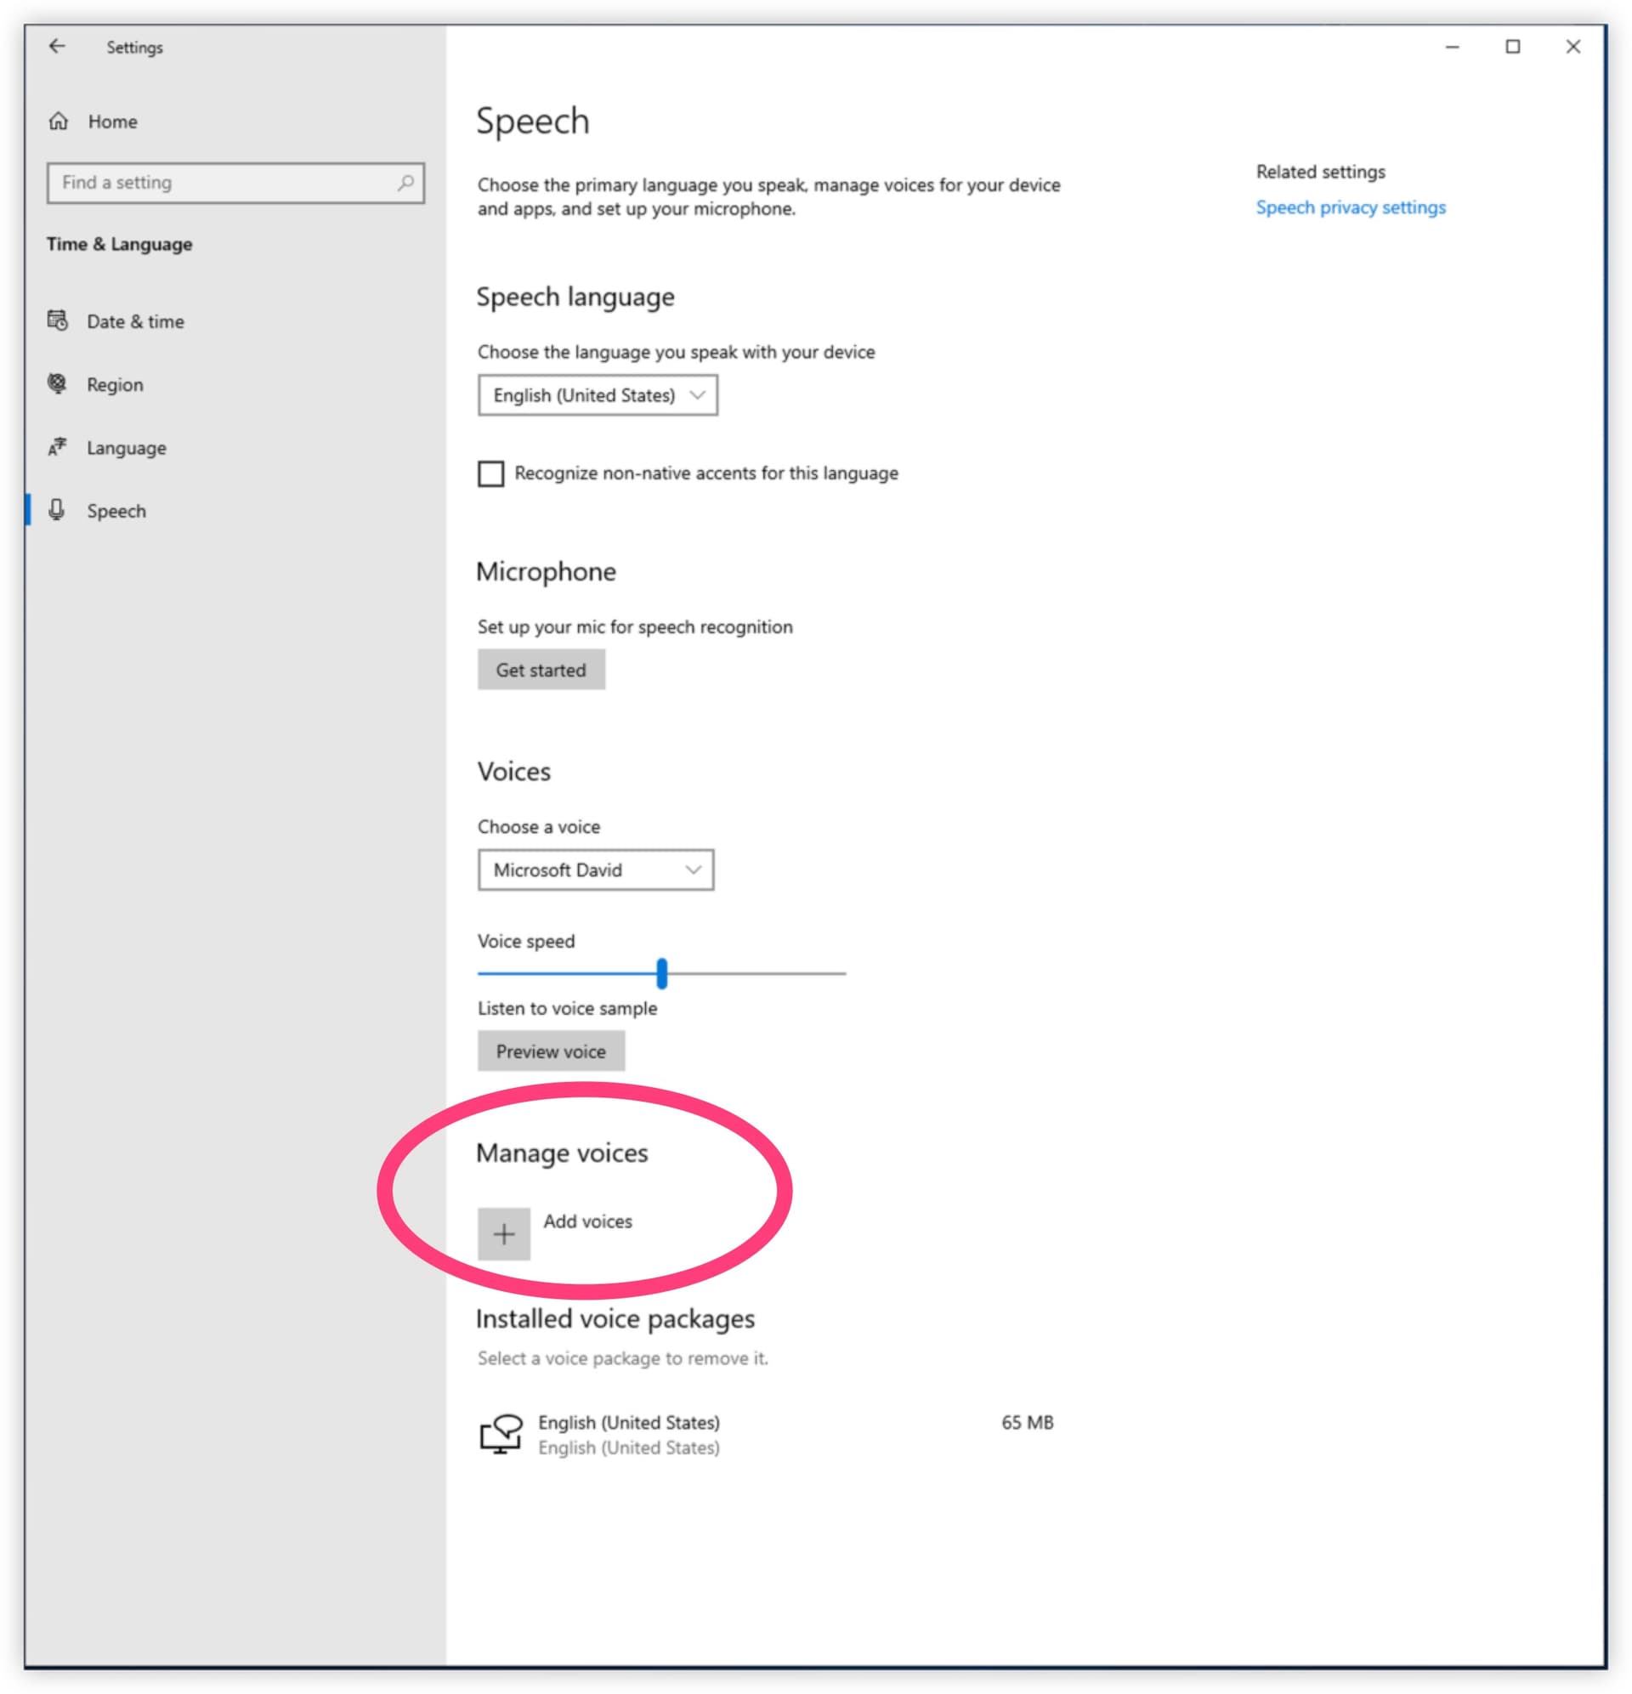Open Speech privacy settings link
The height and width of the screenshot is (1694, 1632).
[x=1350, y=207]
